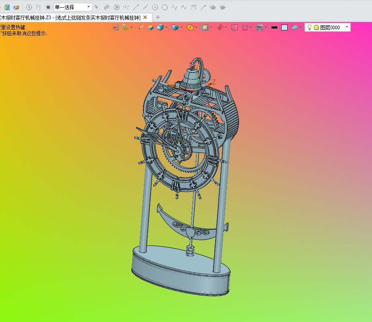Click the yellow-topped box display icon
Image resolution: width=372 pixels, height=322 pixels.
[x=150, y=27]
